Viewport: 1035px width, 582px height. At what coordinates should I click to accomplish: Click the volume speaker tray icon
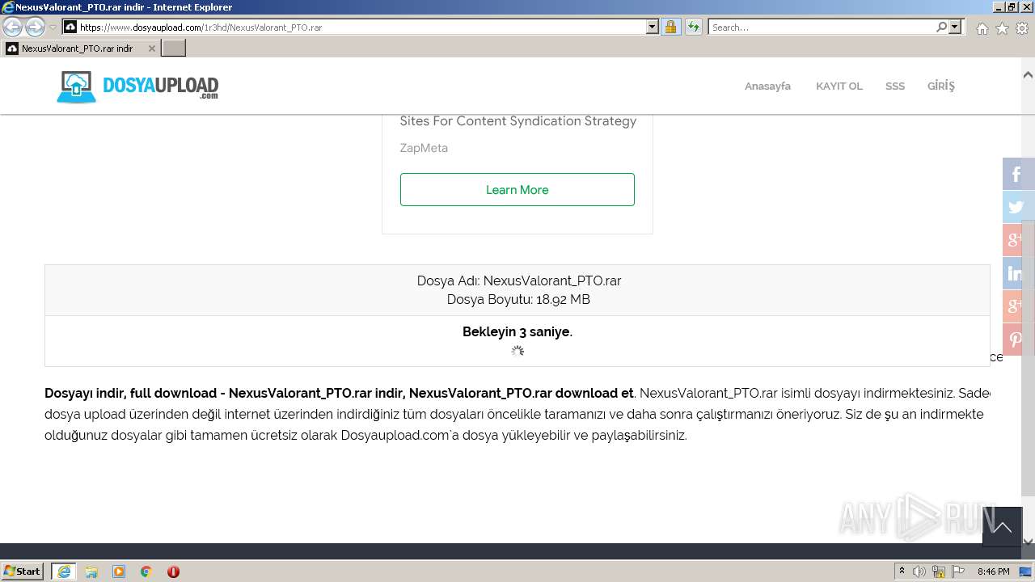click(919, 571)
